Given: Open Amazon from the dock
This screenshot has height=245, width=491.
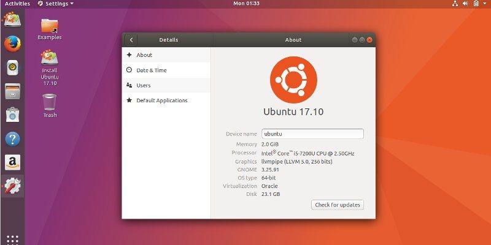Looking at the screenshot, I should click(x=12, y=162).
